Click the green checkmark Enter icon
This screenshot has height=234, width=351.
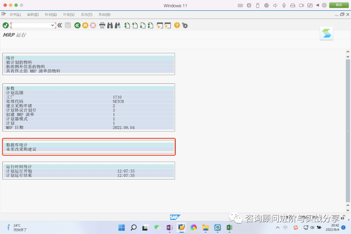tap(6, 25)
